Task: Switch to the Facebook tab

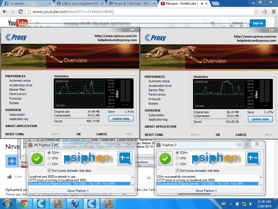Action: [27, 3]
